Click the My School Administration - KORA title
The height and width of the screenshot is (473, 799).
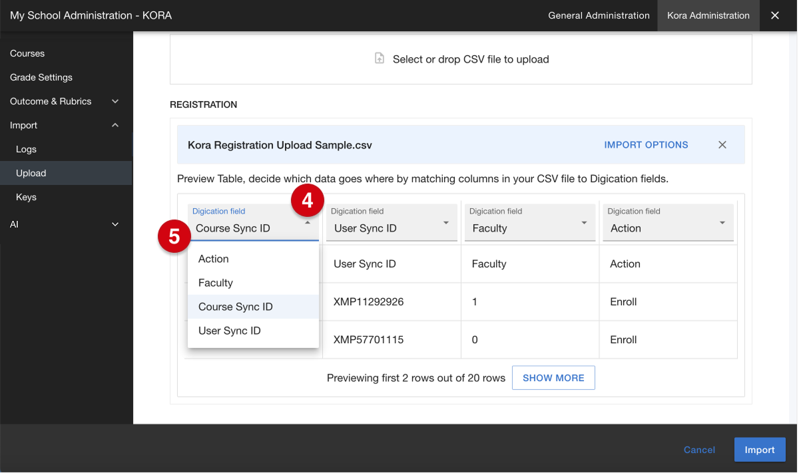point(91,15)
